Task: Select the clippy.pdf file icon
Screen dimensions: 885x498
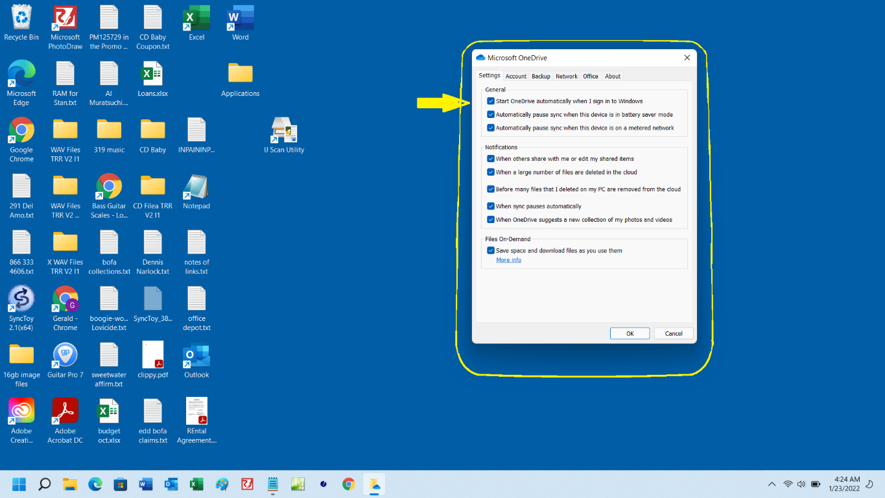Action: point(153,361)
